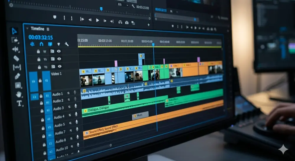Open timeline display settings wrench
295x161 pixels.
67,44
